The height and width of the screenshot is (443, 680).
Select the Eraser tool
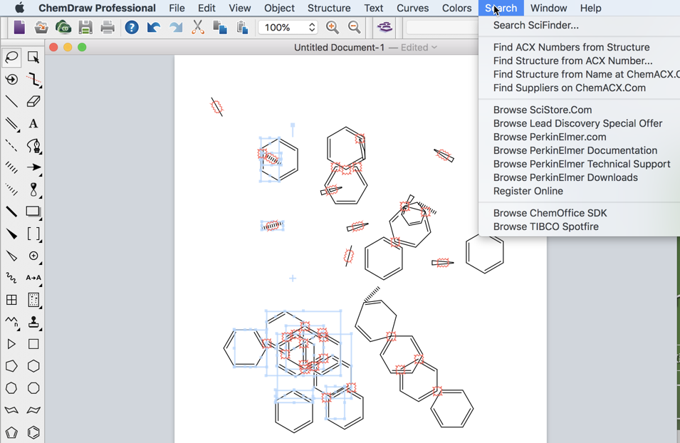[x=33, y=100]
